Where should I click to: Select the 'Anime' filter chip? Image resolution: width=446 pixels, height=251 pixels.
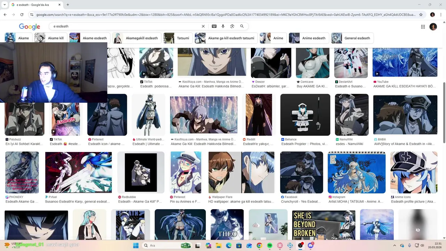pos(274,38)
